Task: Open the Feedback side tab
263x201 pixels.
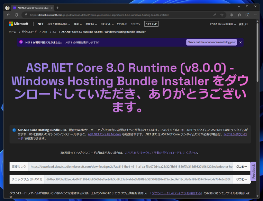Action: tap(253, 171)
